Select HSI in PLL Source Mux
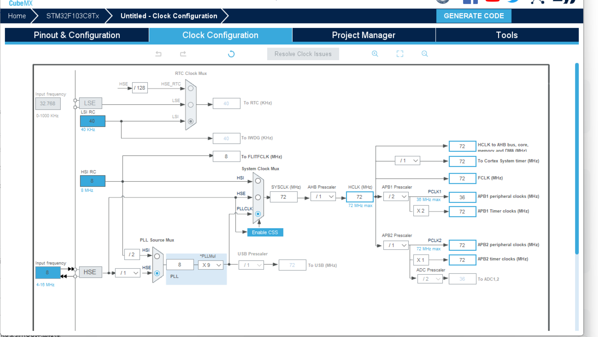Viewport: 598px width, 337px height. tap(157, 256)
